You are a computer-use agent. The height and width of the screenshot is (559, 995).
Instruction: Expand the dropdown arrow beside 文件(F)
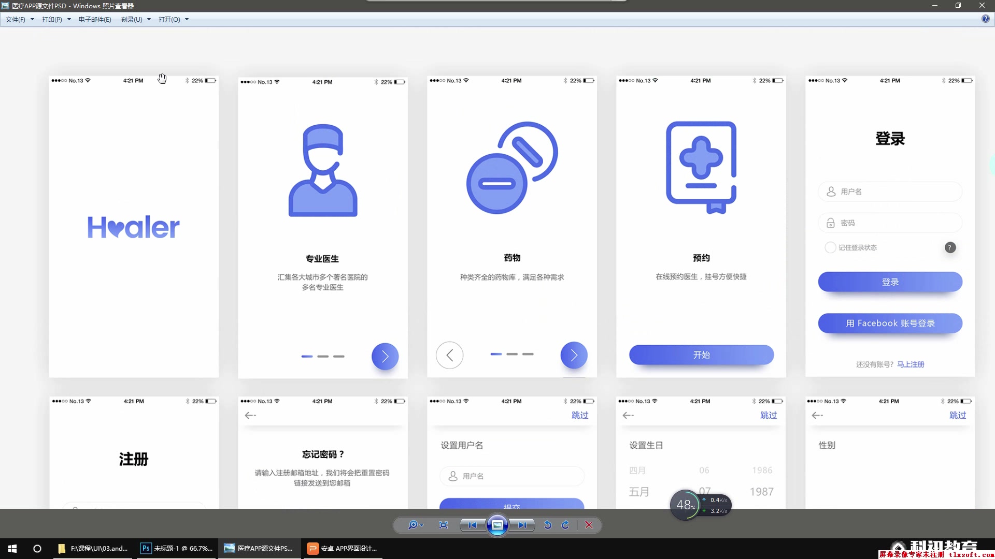(32, 19)
